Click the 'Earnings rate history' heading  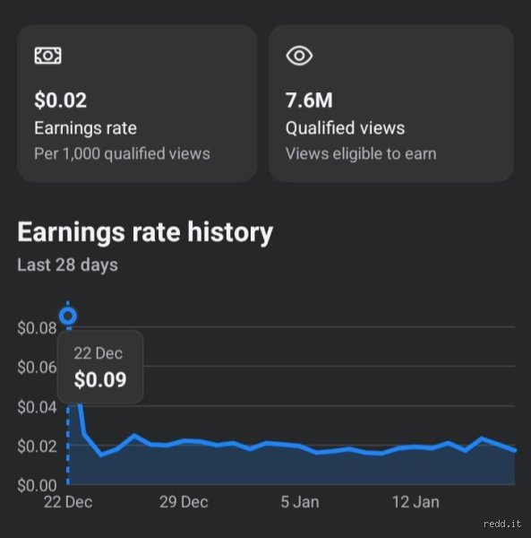click(x=145, y=232)
